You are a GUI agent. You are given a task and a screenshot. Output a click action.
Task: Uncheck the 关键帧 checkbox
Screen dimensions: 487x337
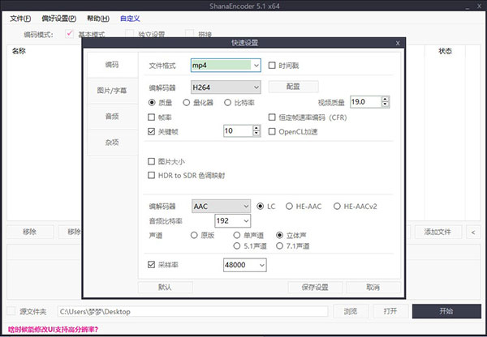tap(152, 131)
